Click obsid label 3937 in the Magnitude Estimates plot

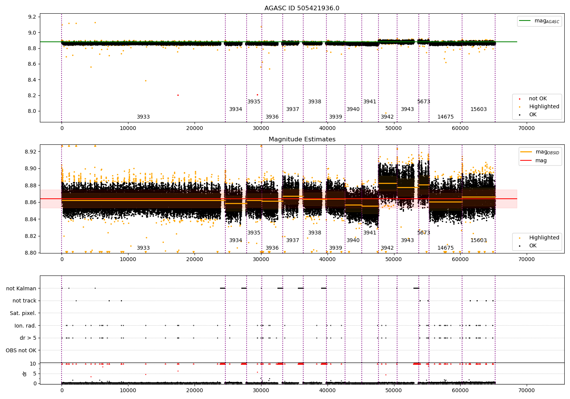pos(293,241)
